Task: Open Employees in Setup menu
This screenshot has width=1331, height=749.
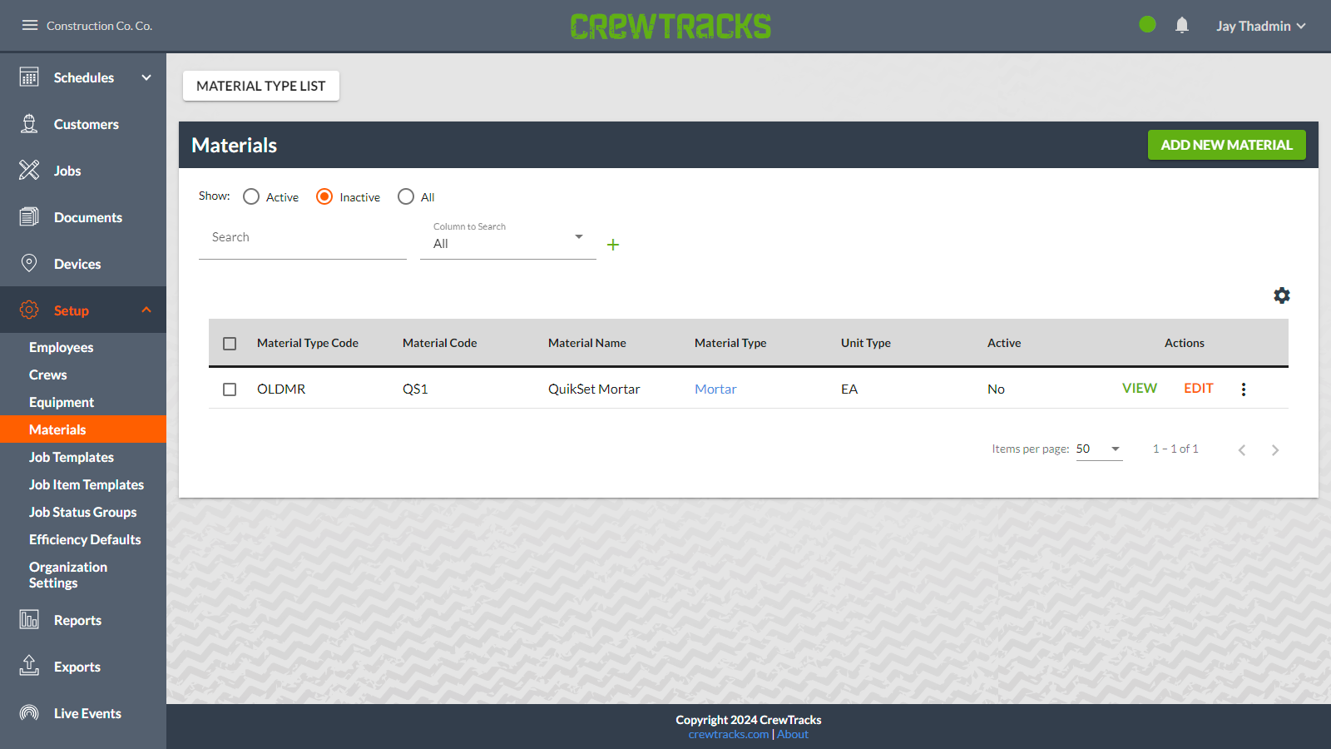Action: click(x=61, y=347)
